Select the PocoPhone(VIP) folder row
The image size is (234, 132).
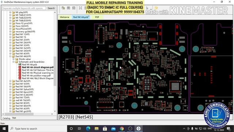[23, 29]
